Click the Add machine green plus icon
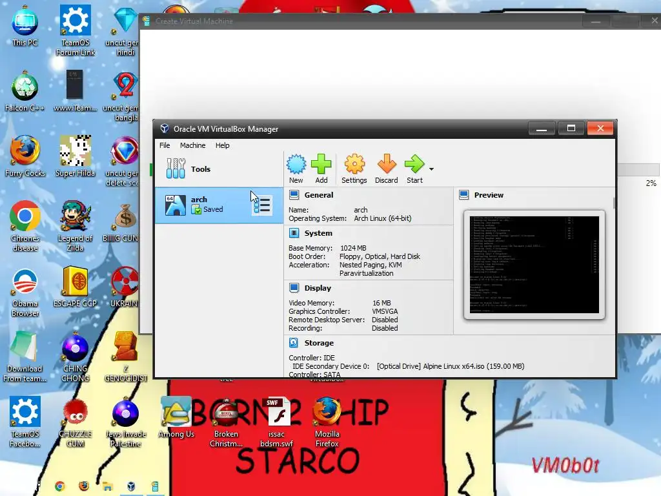Screen dimensions: 661x496 tap(321, 169)
